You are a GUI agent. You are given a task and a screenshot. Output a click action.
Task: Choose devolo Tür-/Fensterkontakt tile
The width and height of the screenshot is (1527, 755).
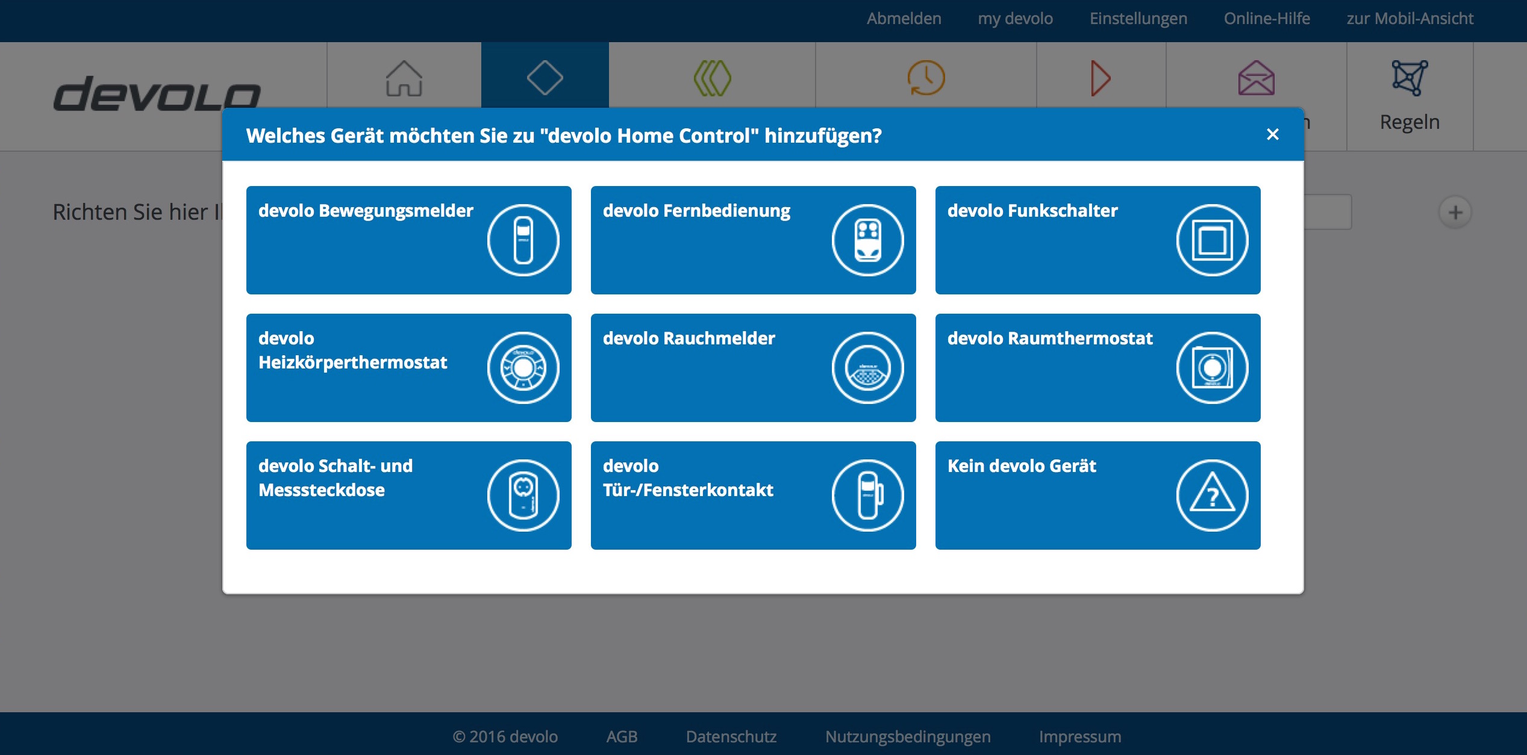coord(753,496)
